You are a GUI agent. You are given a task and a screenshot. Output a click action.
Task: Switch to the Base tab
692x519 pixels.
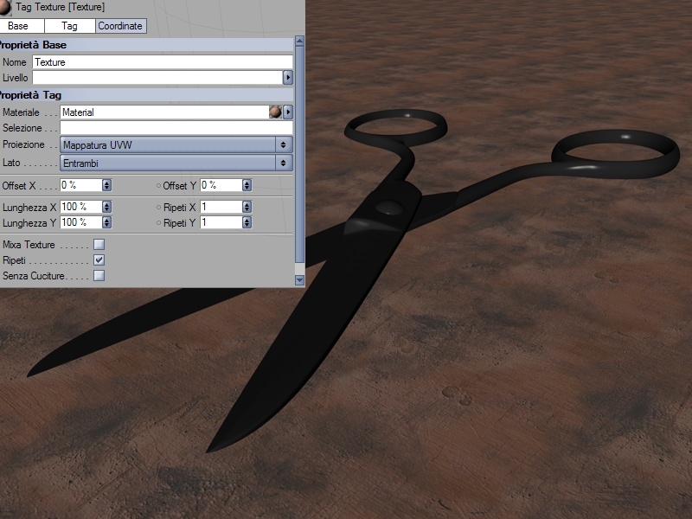pyautogui.click(x=18, y=26)
